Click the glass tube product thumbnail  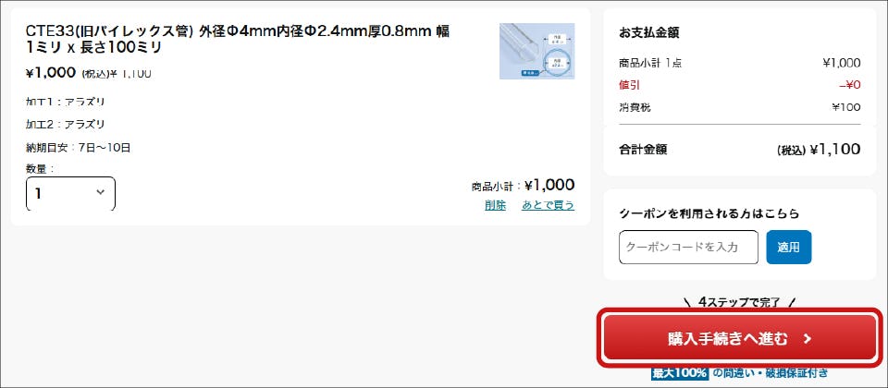(536, 52)
